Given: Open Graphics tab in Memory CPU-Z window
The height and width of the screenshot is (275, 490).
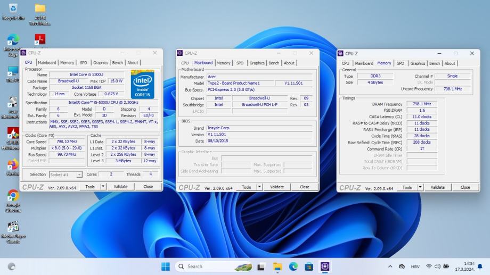Looking at the screenshot, I should point(418,63).
